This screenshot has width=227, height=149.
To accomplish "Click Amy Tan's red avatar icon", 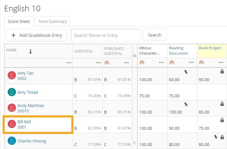I will [11, 76].
